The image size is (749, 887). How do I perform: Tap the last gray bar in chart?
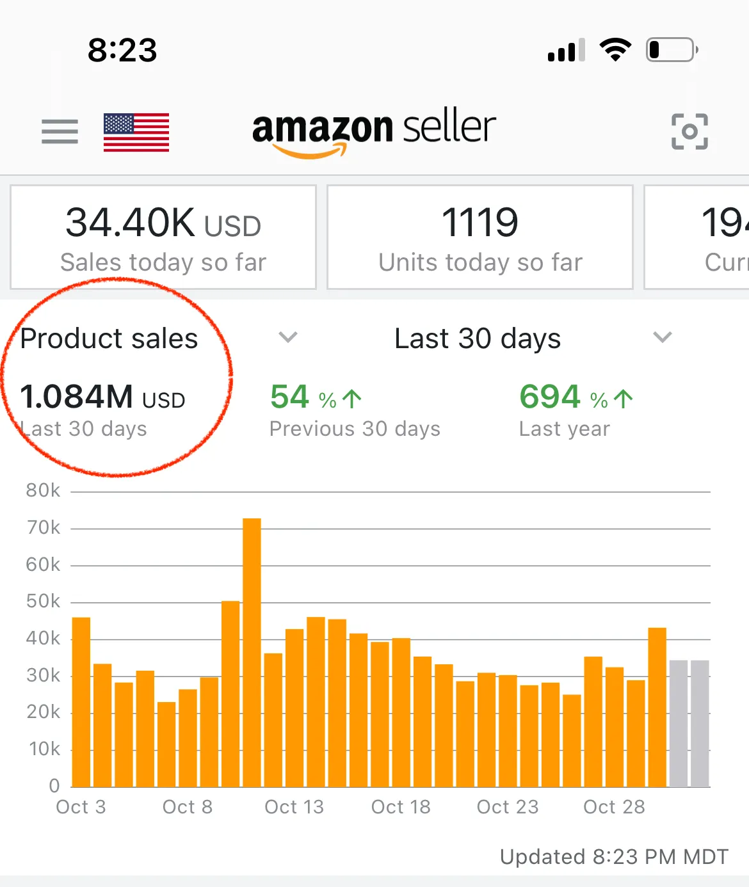700,723
